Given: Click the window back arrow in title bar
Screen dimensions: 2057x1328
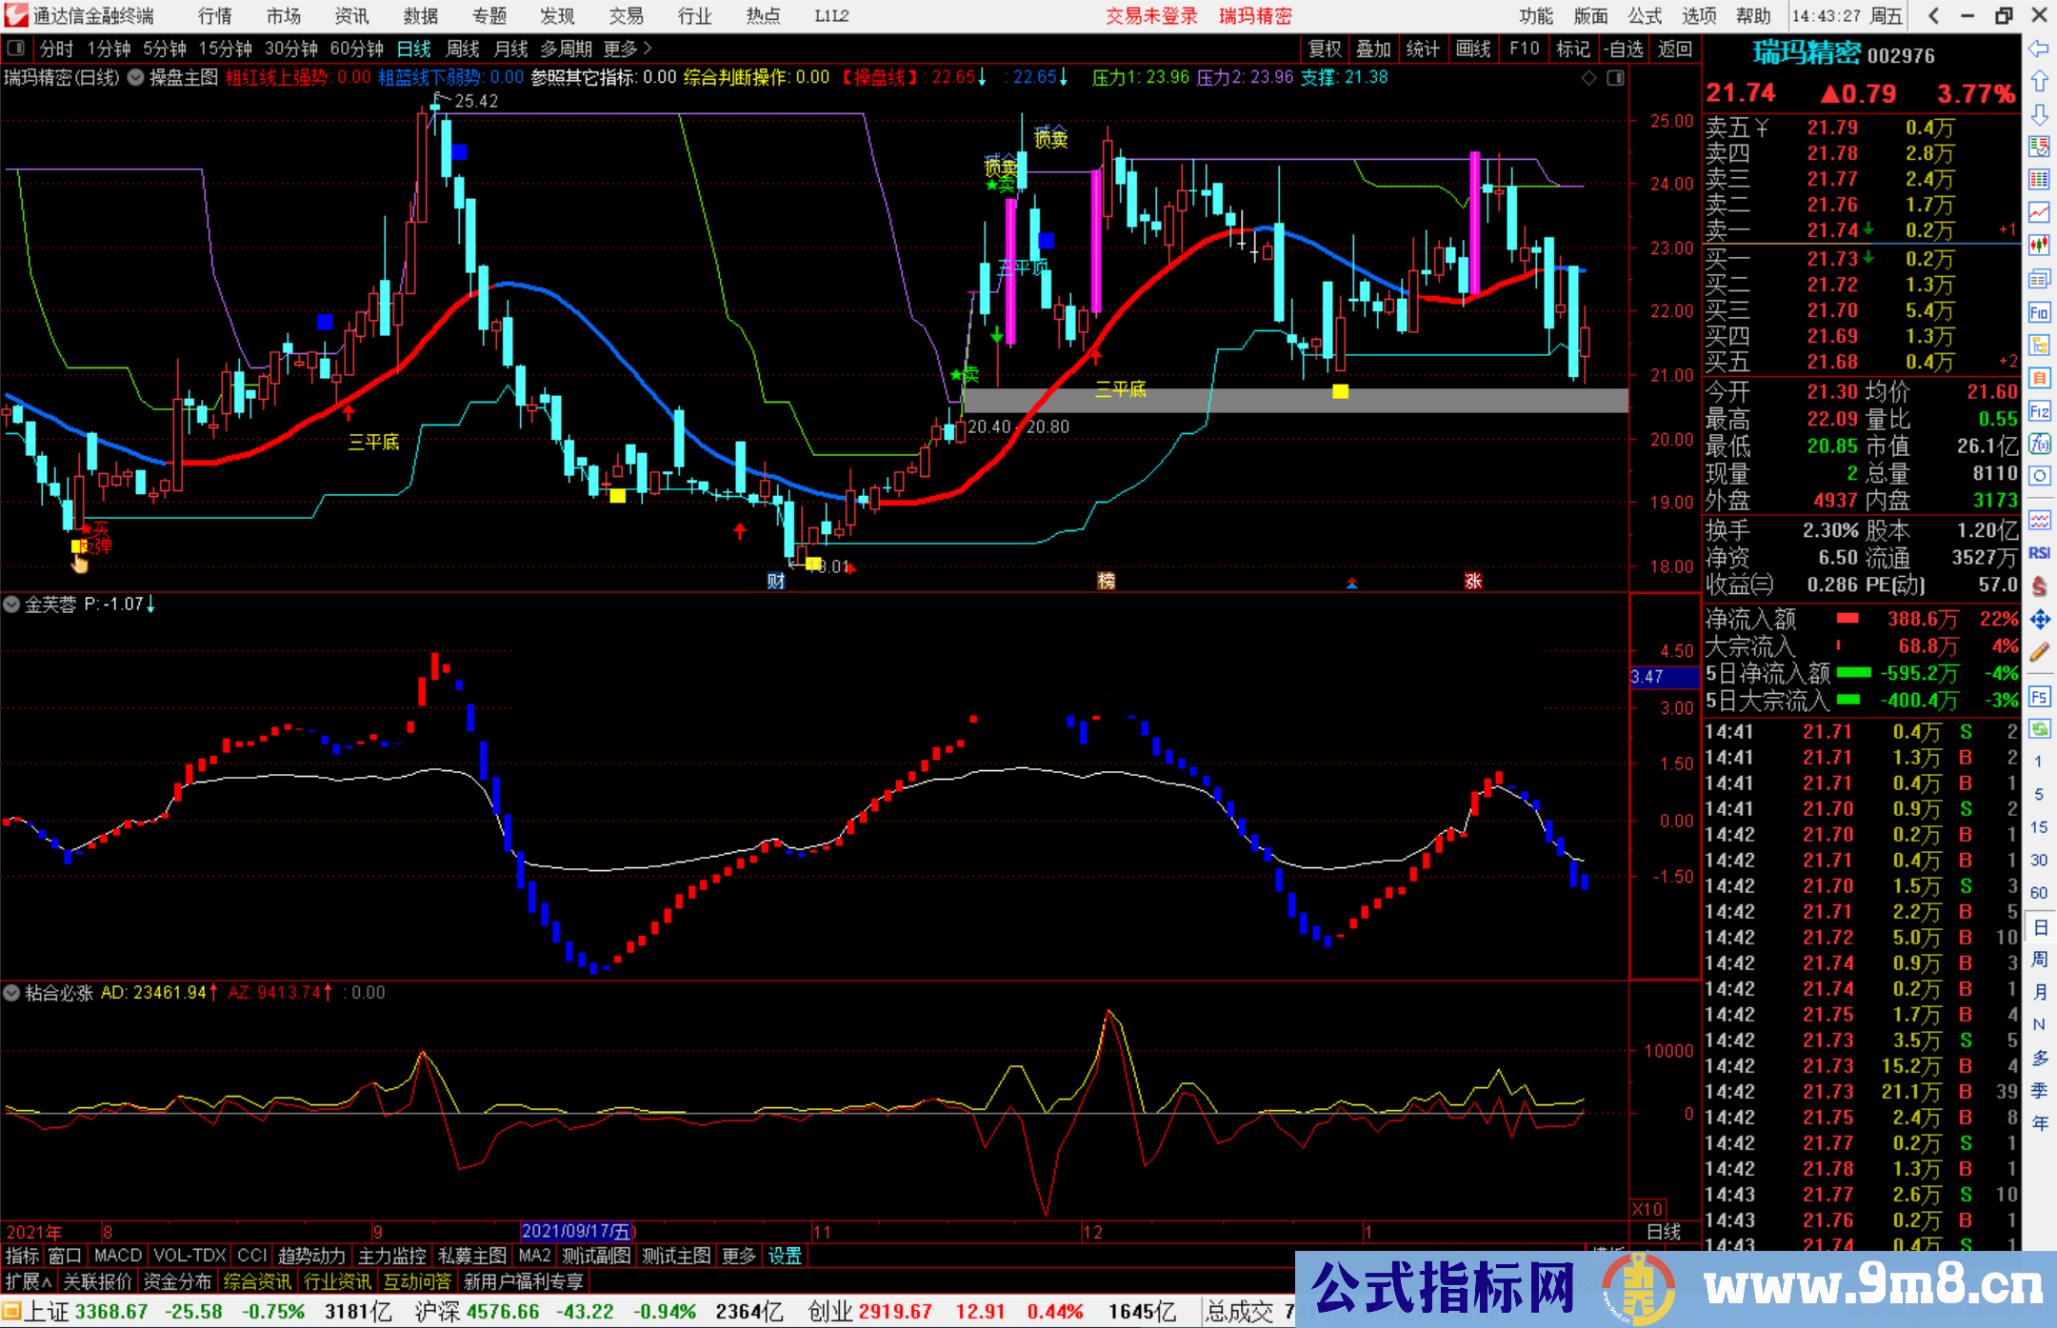Looking at the screenshot, I should tap(1933, 15).
